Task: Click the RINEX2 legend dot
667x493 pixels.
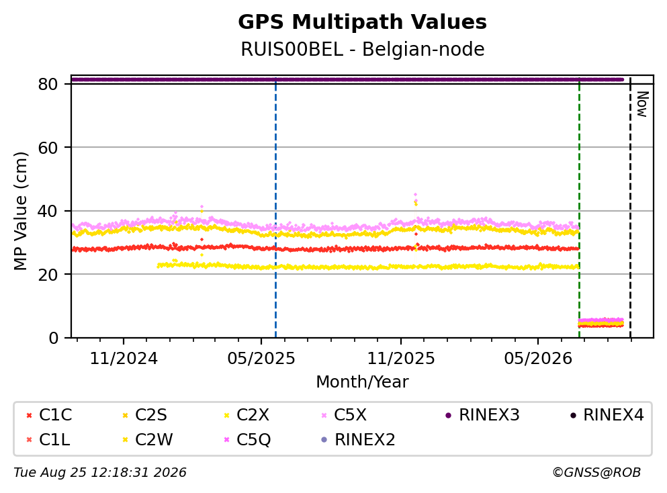Action: tap(324, 440)
